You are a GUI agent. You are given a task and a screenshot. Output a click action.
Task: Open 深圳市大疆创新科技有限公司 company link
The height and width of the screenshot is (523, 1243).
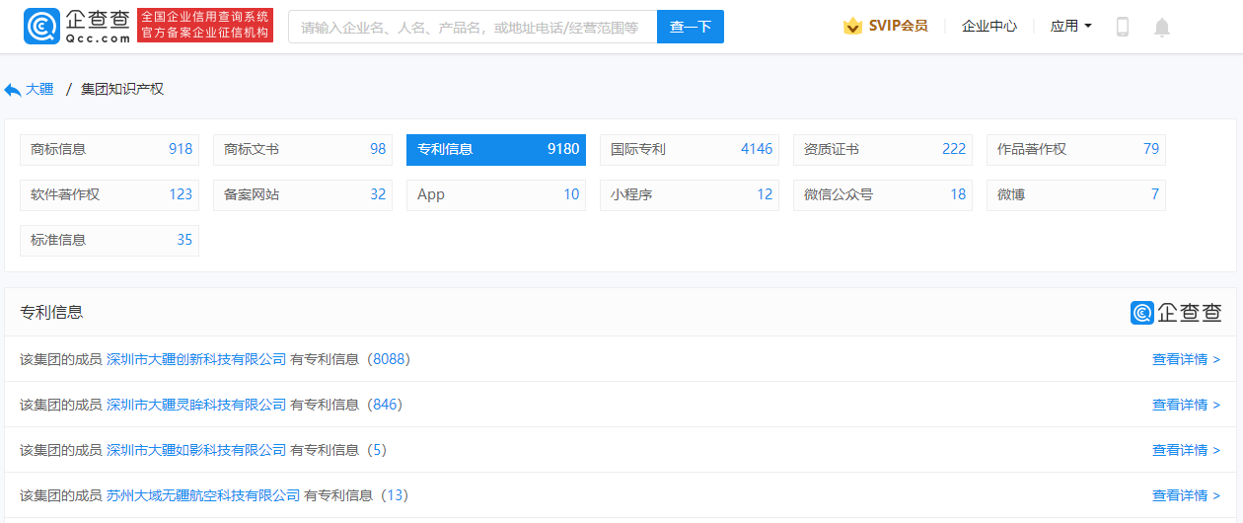tap(196, 359)
